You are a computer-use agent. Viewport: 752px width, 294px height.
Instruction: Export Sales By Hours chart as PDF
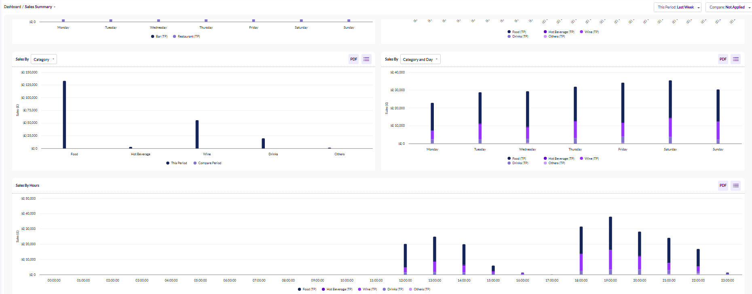pyautogui.click(x=723, y=186)
